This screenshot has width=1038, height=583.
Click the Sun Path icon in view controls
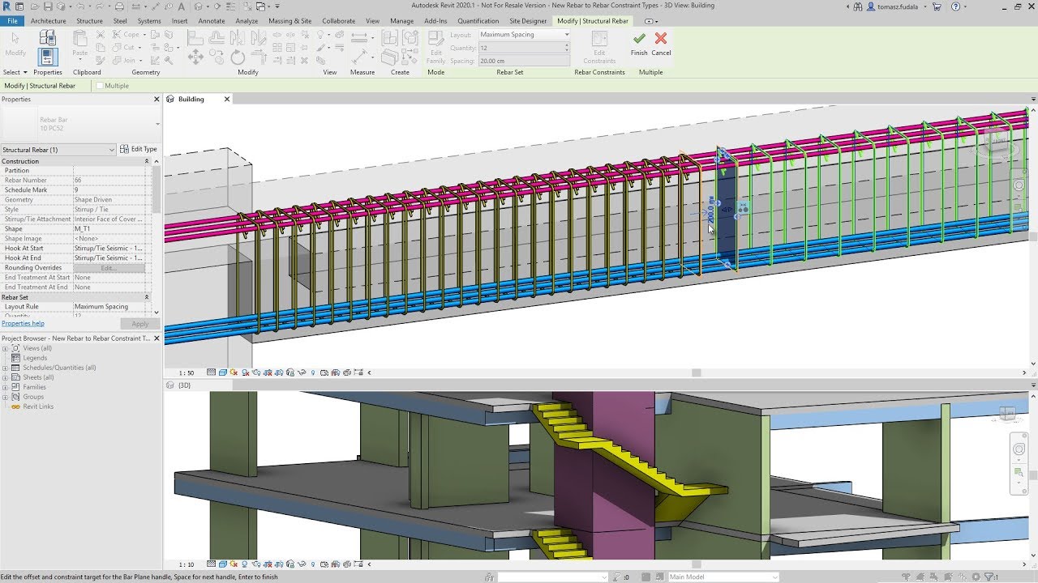(x=234, y=372)
